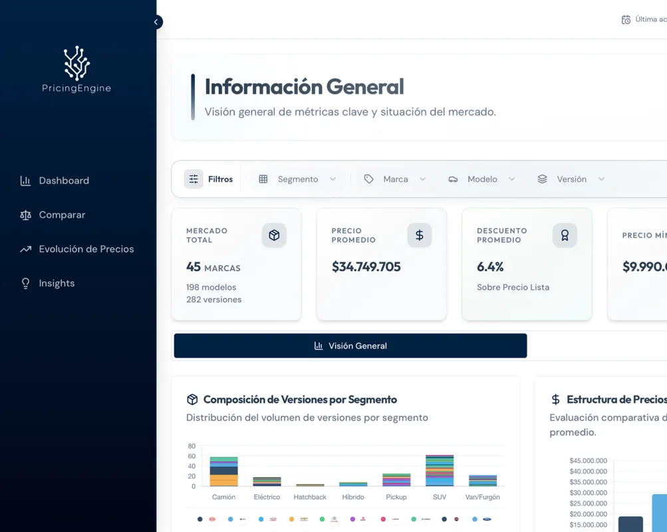
Task: Expand the Modelo dropdown chevron
Action: [512, 179]
